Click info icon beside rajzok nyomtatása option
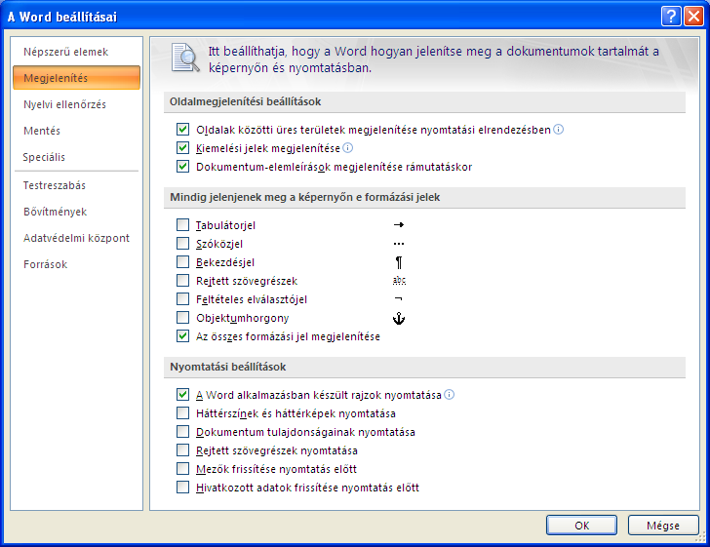 coord(449,395)
